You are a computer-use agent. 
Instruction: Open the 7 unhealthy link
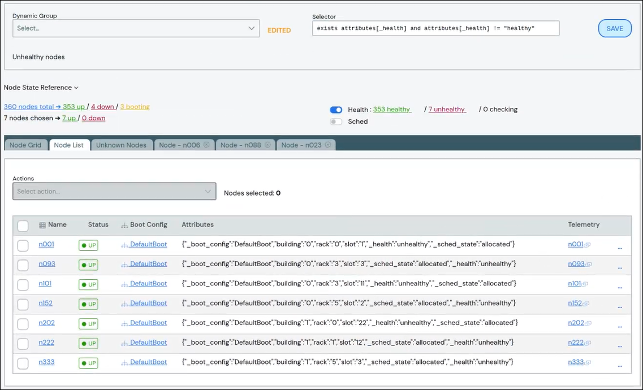[x=447, y=110]
